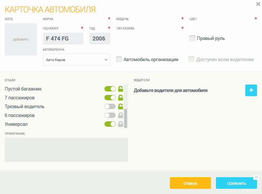Tick the Автомобиль организации checkbox
Image resolution: width=262 pixels, height=194 pixels.
(119, 60)
